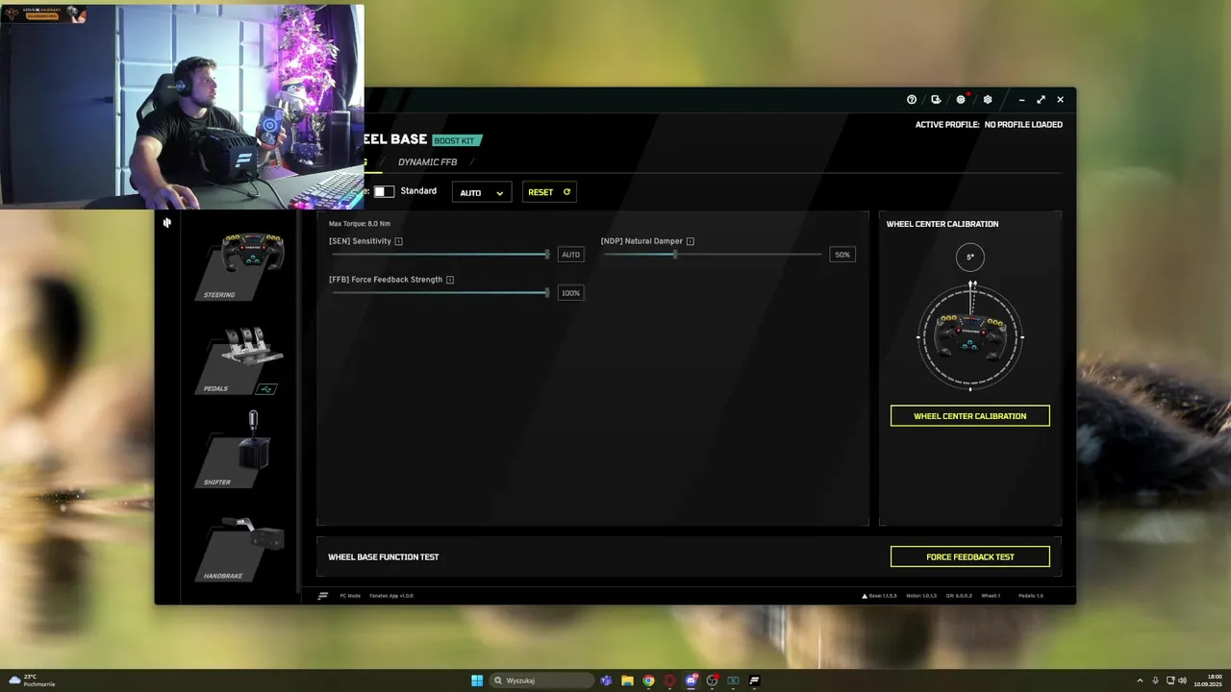Open Opera browser from taskbar
Image resolution: width=1231 pixels, height=692 pixels.
coord(669,680)
